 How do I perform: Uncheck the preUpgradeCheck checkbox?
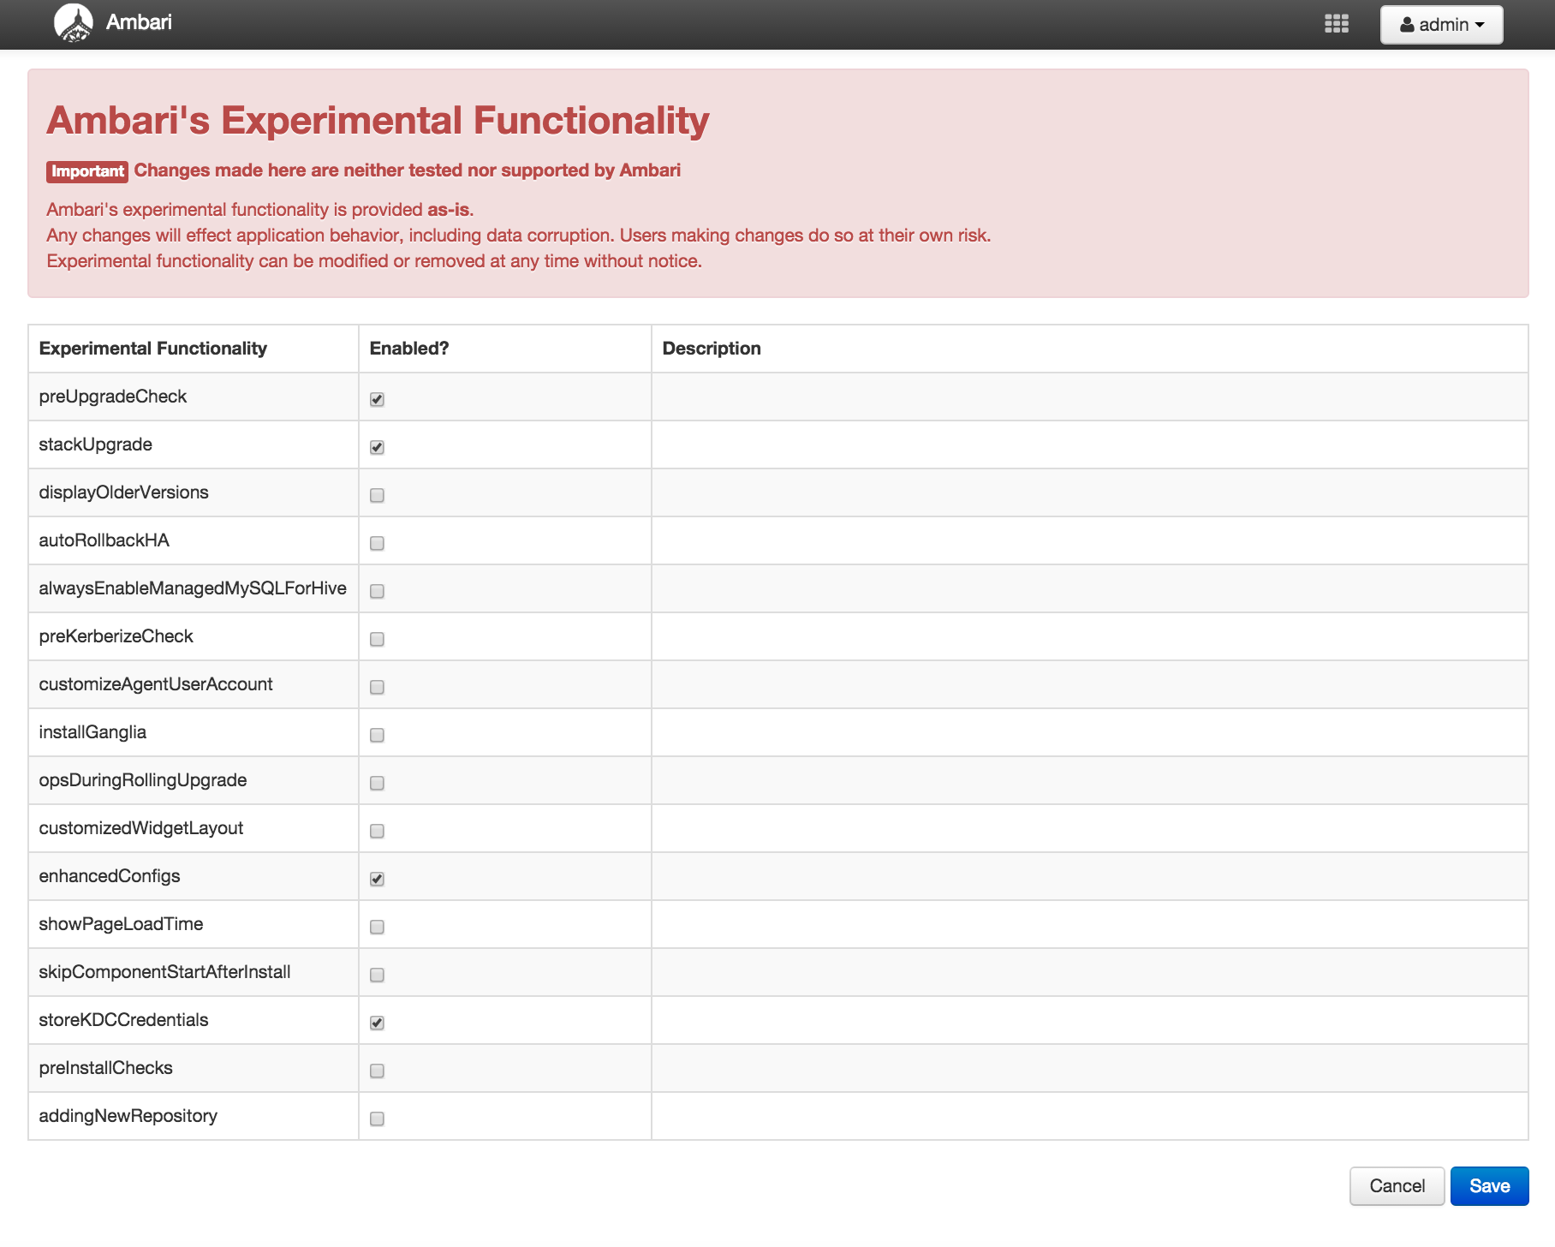tap(377, 399)
